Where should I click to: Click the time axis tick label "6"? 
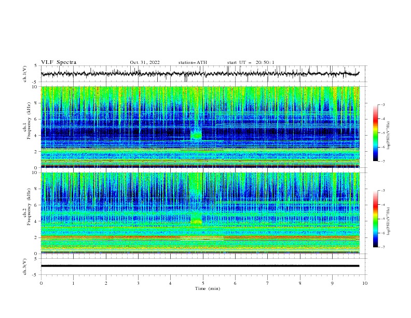pyautogui.click(x=235, y=283)
